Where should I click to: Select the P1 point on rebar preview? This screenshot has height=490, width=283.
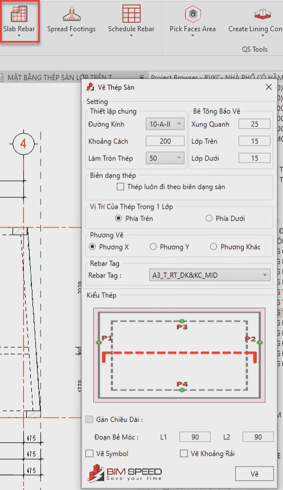click(99, 343)
